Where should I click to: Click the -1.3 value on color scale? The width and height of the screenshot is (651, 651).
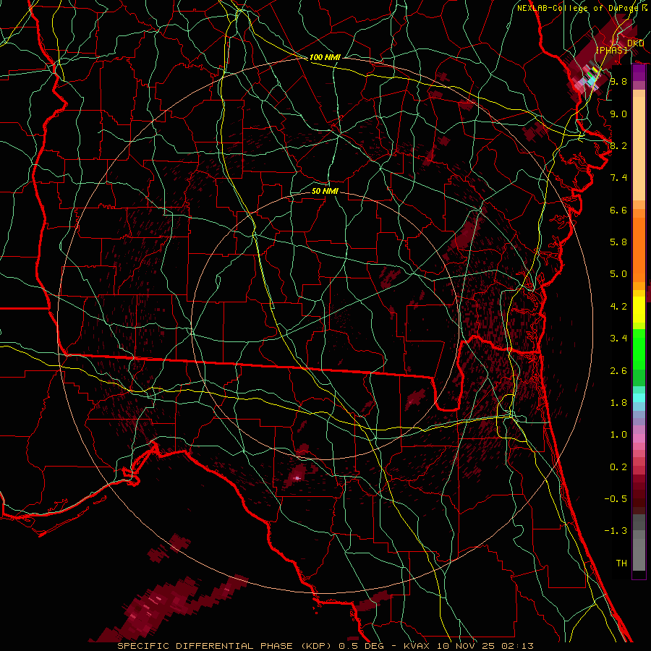pyautogui.click(x=616, y=531)
